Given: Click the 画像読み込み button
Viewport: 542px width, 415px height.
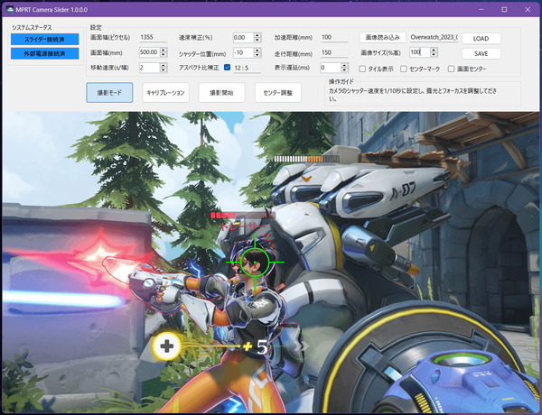Looking at the screenshot, I should [383, 37].
